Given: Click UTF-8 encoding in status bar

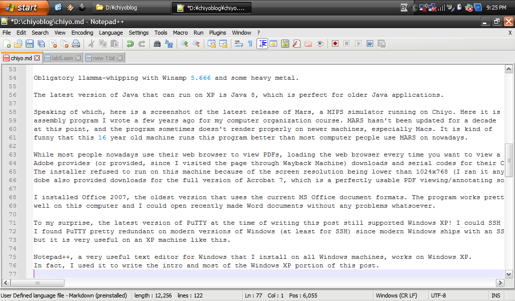Looking at the screenshot, I should (439, 295).
